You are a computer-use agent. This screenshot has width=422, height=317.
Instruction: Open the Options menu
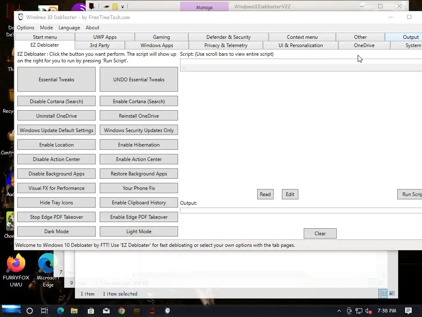click(x=26, y=28)
